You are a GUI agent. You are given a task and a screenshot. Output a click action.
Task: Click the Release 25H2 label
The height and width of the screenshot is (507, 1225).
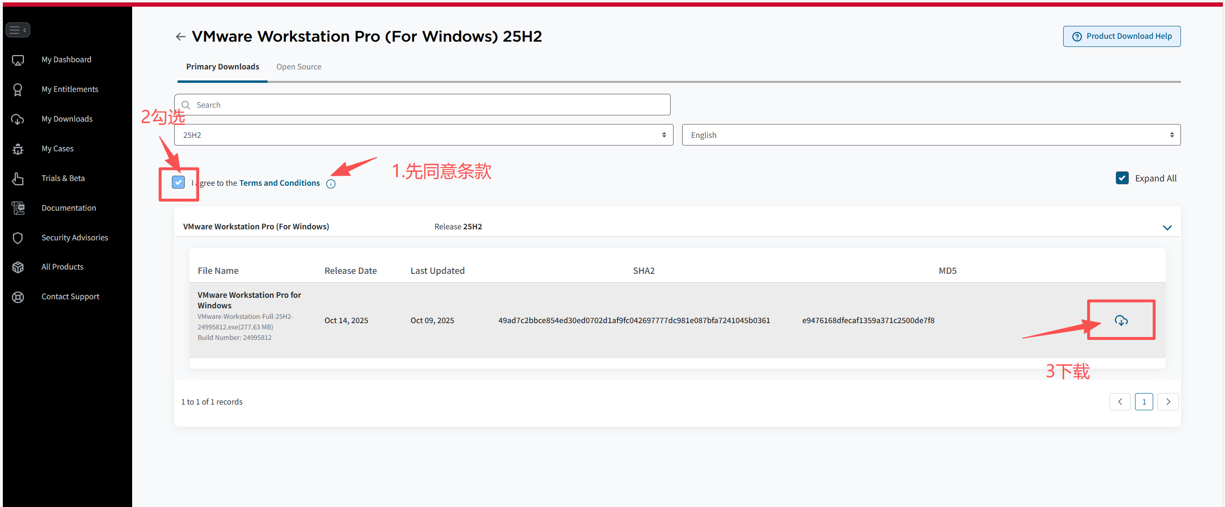tap(458, 226)
